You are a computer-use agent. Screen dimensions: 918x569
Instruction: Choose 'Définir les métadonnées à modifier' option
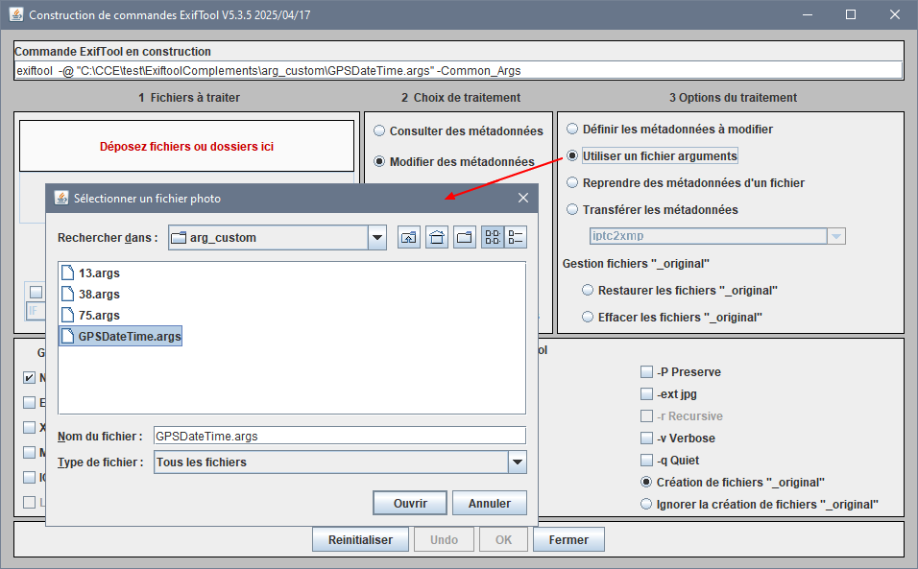[572, 130]
